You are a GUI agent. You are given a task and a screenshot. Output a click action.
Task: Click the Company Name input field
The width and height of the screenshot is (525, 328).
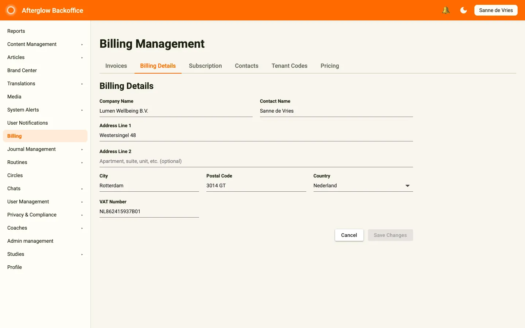pyautogui.click(x=176, y=111)
